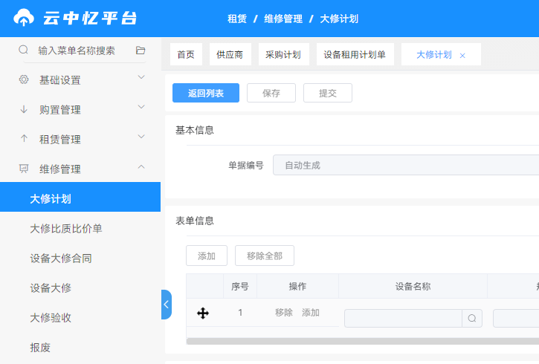Image resolution: width=539 pixels, height=364 pixels.
Task: Click the 提交 button
Action: (328, 93)
